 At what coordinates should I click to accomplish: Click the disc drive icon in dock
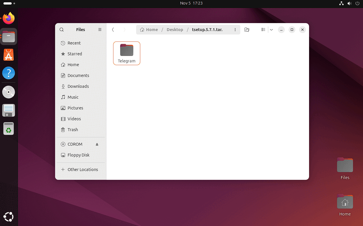click(9, 92)
